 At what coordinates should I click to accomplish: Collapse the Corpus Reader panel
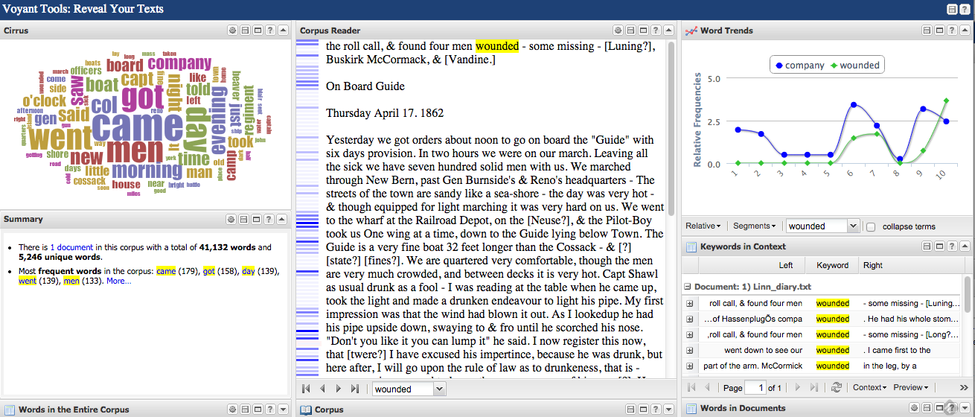(668, 31)
